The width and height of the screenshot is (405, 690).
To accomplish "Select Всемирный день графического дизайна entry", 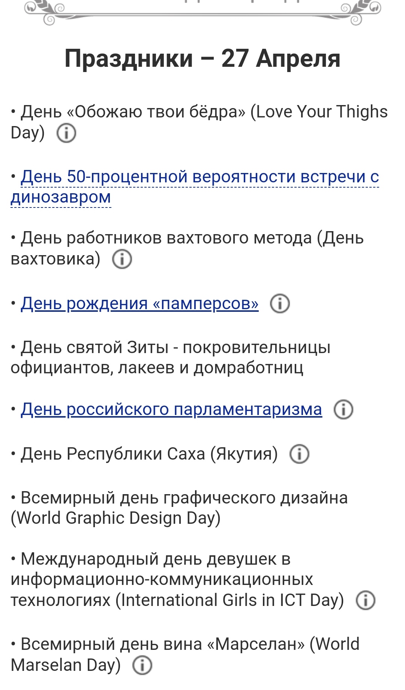I will [184, 498].
